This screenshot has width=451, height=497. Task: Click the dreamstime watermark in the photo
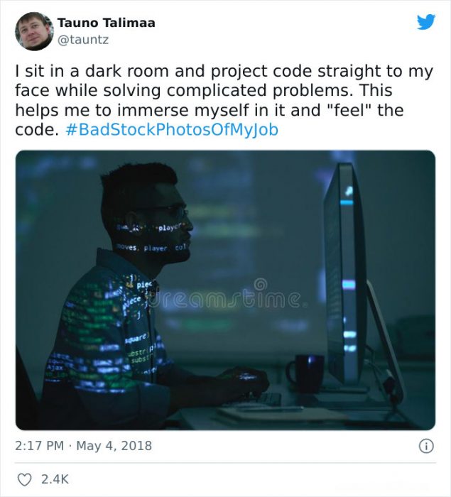pos(227,295)
